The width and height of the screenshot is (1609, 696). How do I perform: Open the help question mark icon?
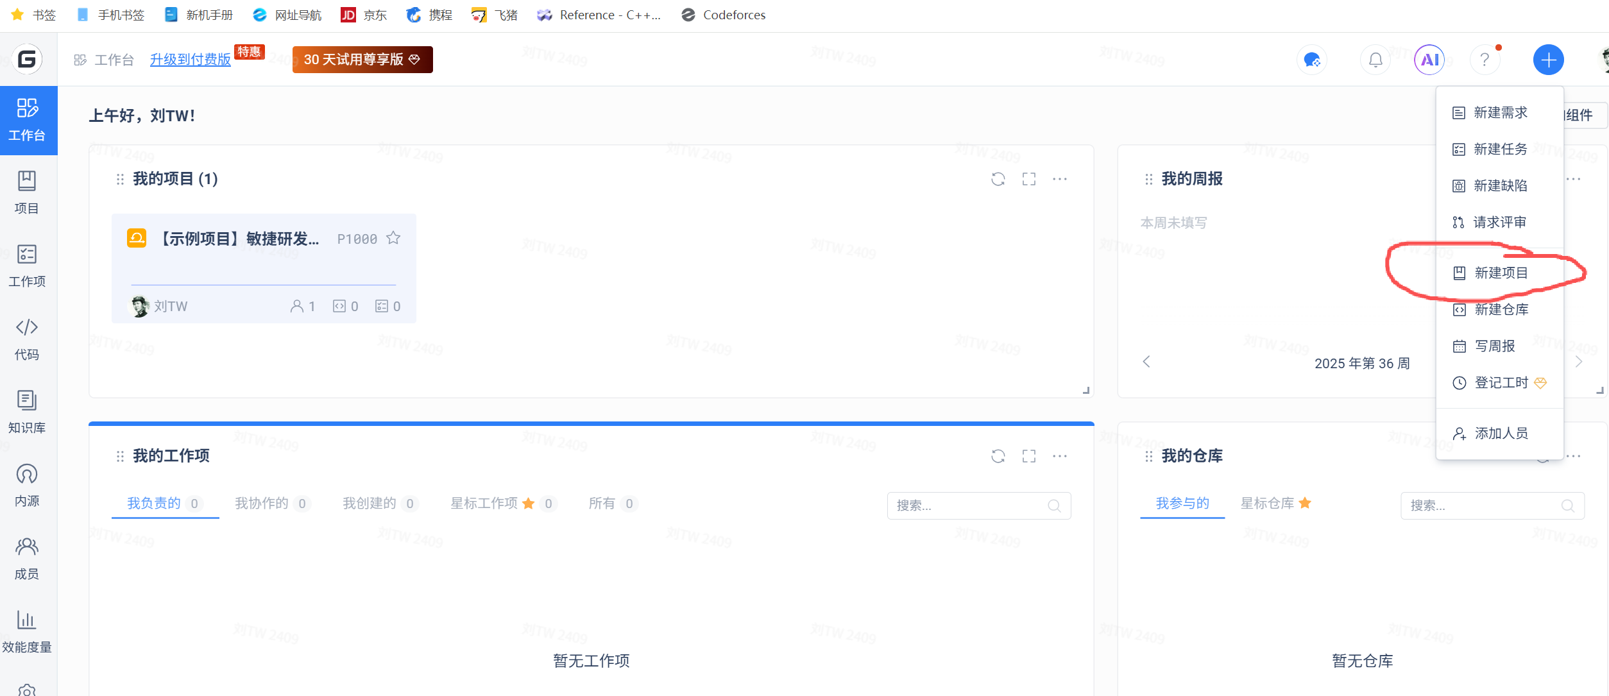tap(1485, 60)
